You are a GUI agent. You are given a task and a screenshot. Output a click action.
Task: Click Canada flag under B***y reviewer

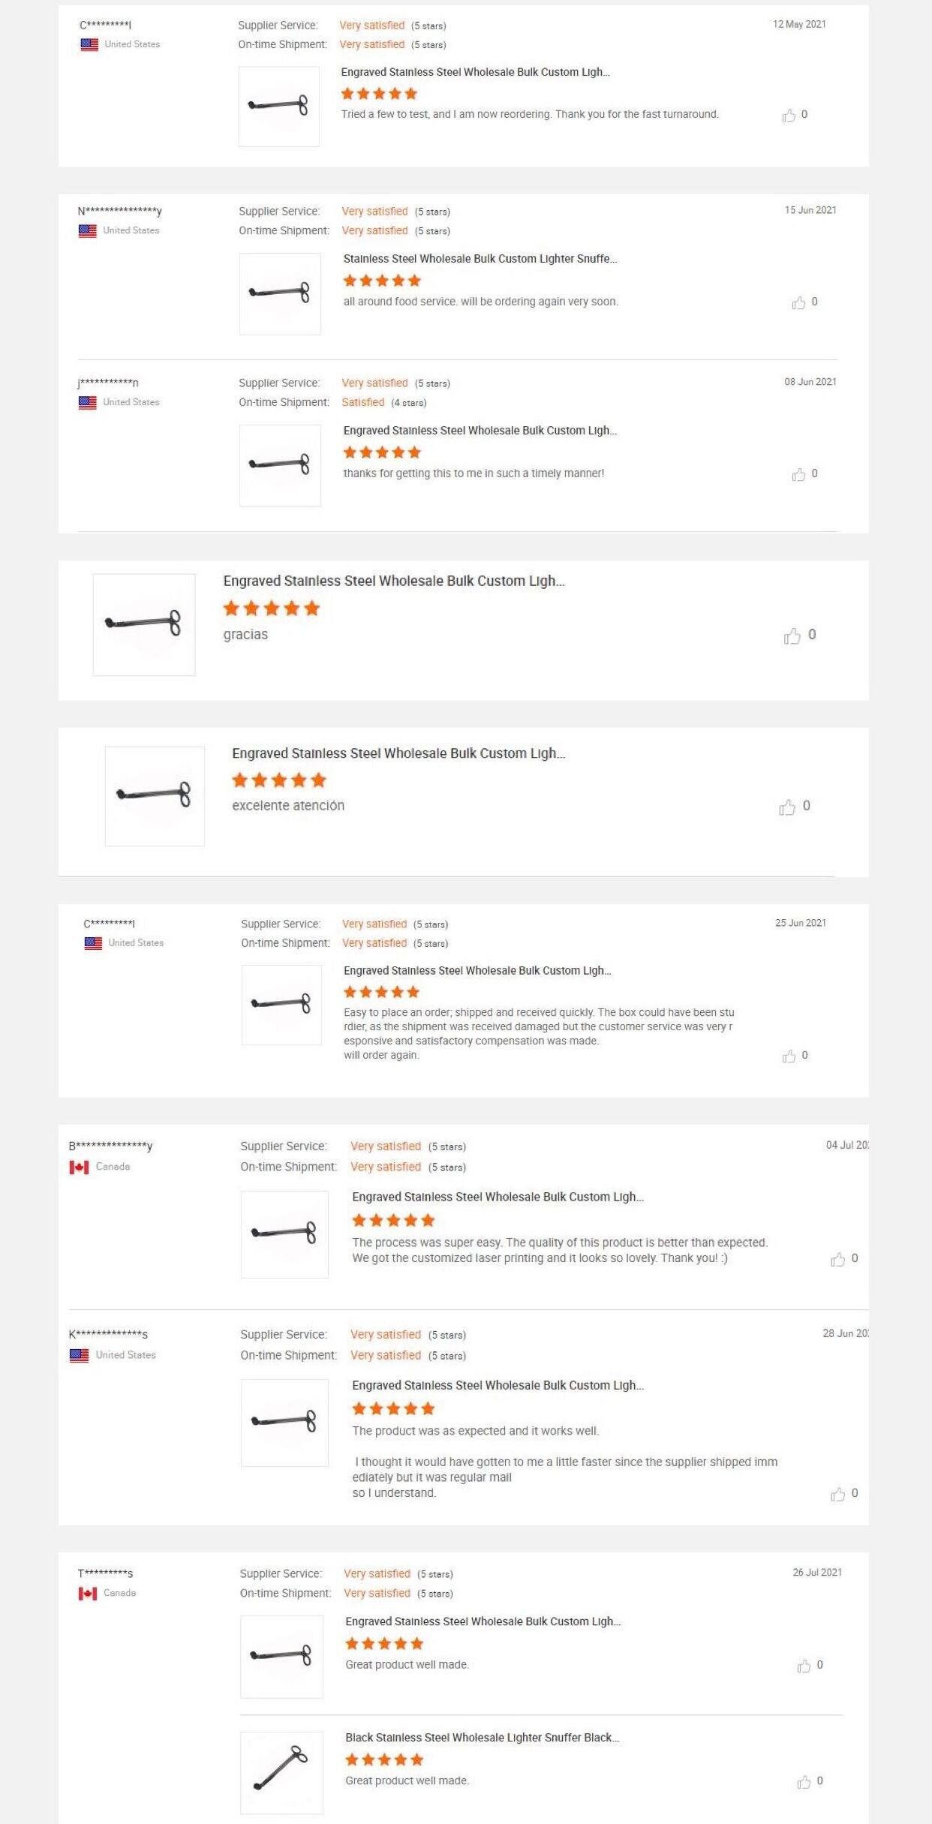point(79,1167)
